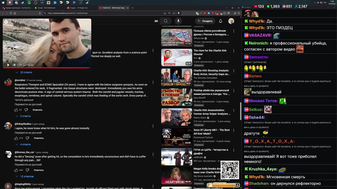Switch to VK Видео Live studio tab
Viewport: 337px width, 189px height.
[x=81, y=8]
